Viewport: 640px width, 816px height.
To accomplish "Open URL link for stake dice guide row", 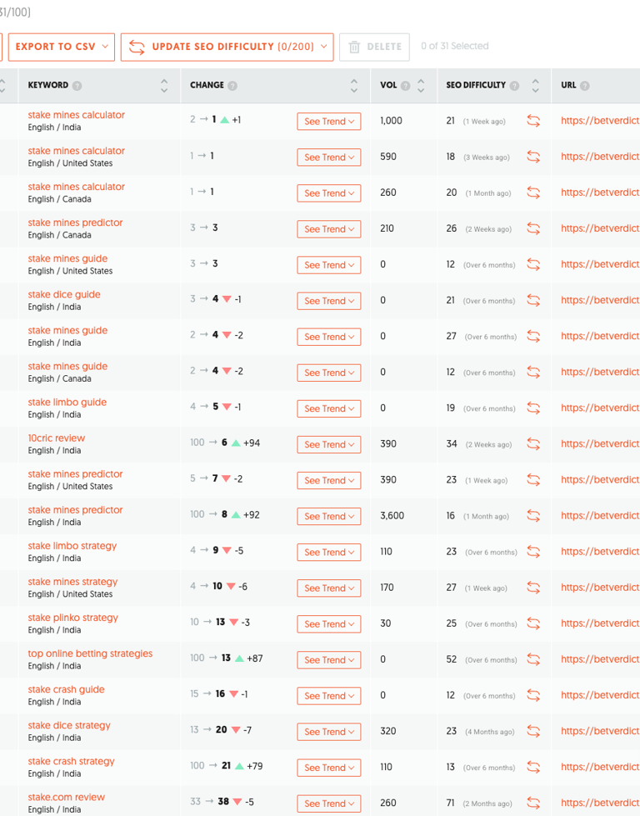I will pos(600,300).
